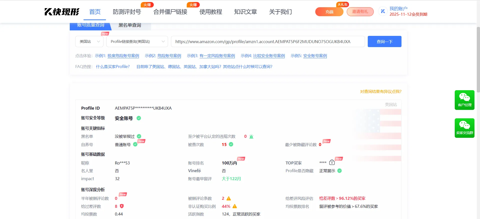Click the account avatar icon in header

[x=383, y=11]
